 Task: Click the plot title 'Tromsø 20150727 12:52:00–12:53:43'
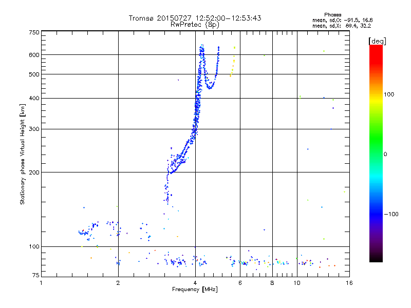pyautogui.click(x=195, y=18)
